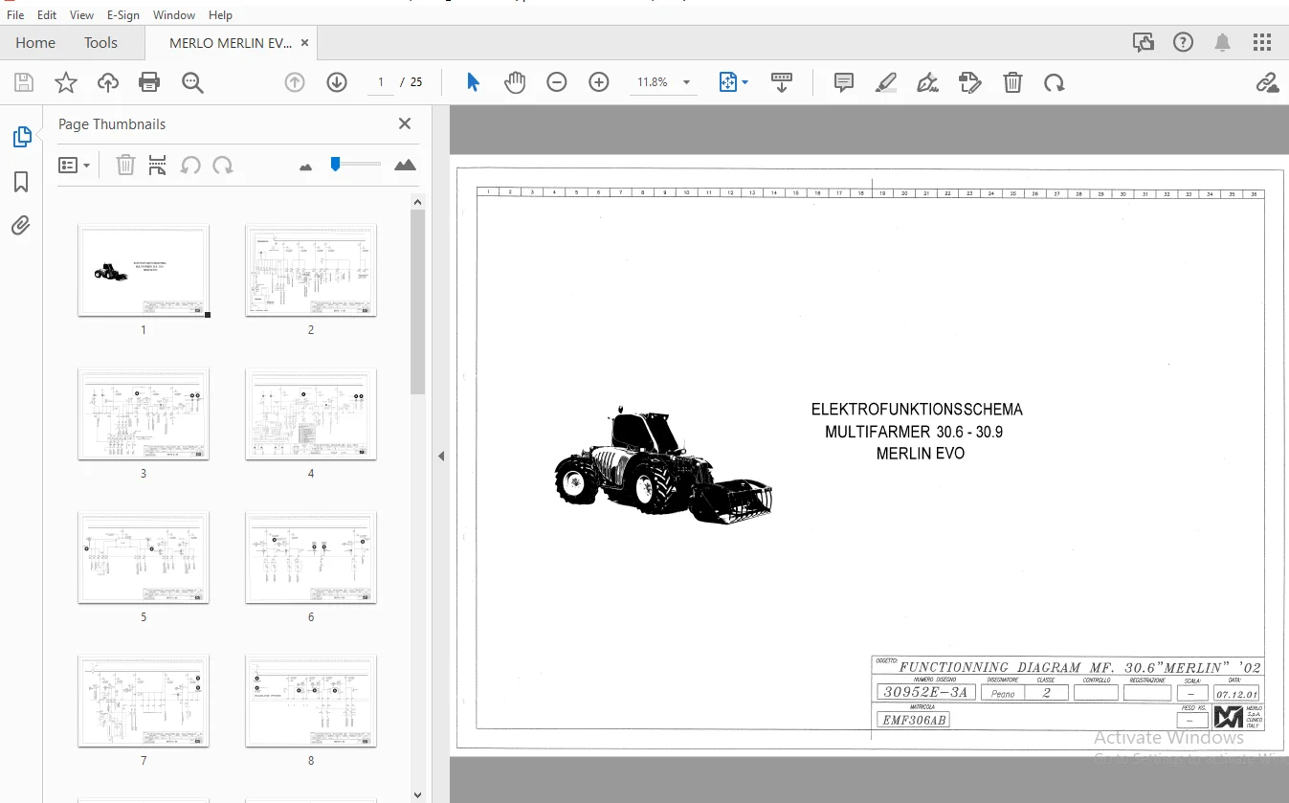Close the MERLO MERLIN document tab
The image size is (1289, 803).
(304, 43)
